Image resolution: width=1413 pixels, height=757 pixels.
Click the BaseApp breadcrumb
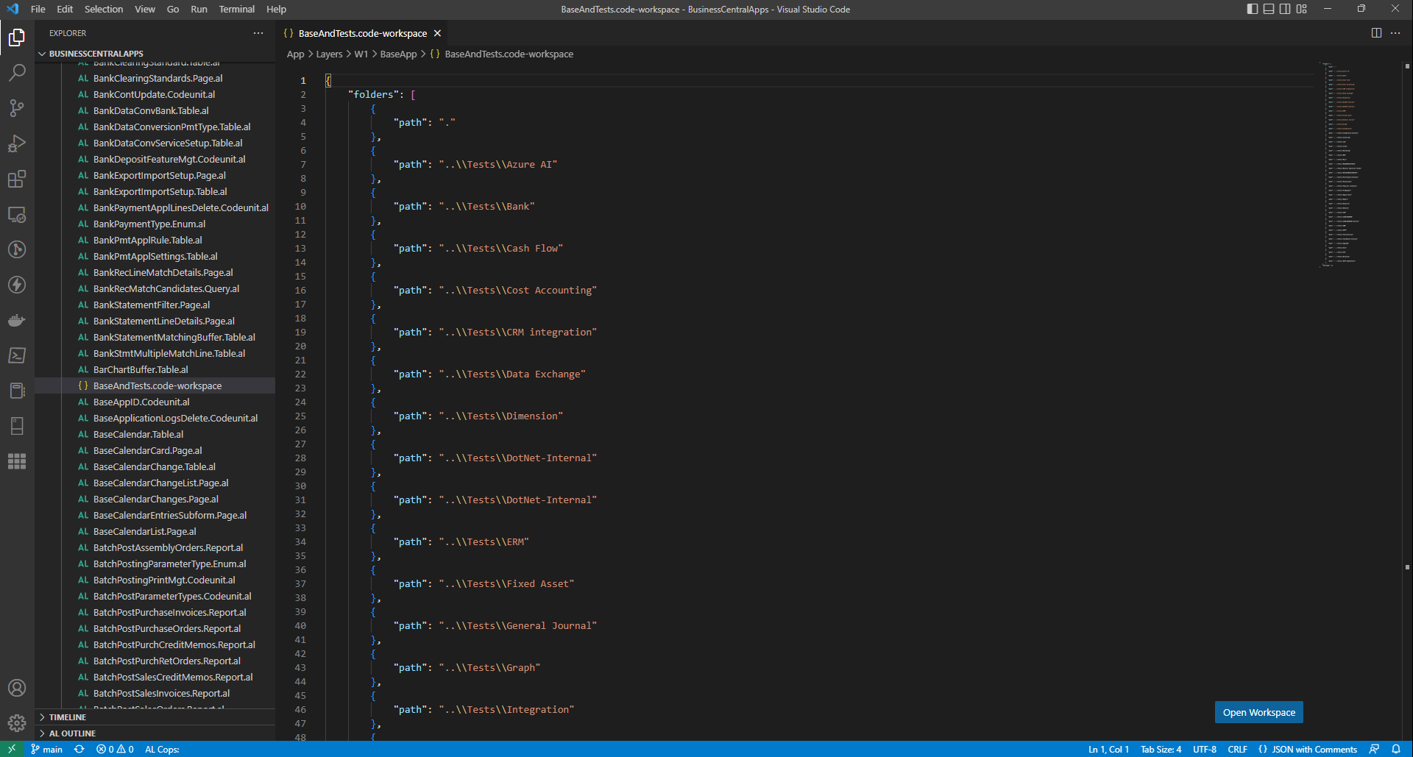(x=398, y=54)
